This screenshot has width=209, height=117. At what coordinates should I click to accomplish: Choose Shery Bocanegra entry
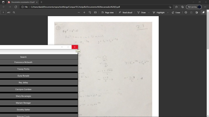(39, 96)
